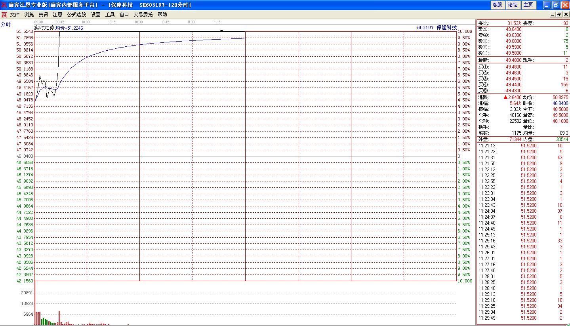Select the 11:29:25 trade row

[x=523, y=306]
